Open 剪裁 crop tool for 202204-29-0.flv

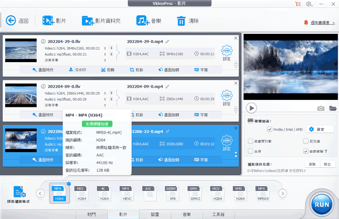(x=136, y=70)
